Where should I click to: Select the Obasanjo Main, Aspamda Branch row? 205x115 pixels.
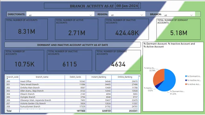pos(72,100)
